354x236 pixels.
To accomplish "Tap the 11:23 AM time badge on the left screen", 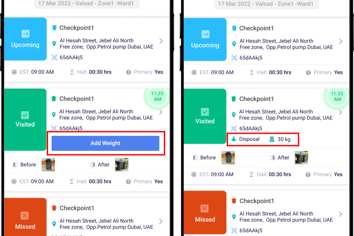I will click(x=157, y=96).
